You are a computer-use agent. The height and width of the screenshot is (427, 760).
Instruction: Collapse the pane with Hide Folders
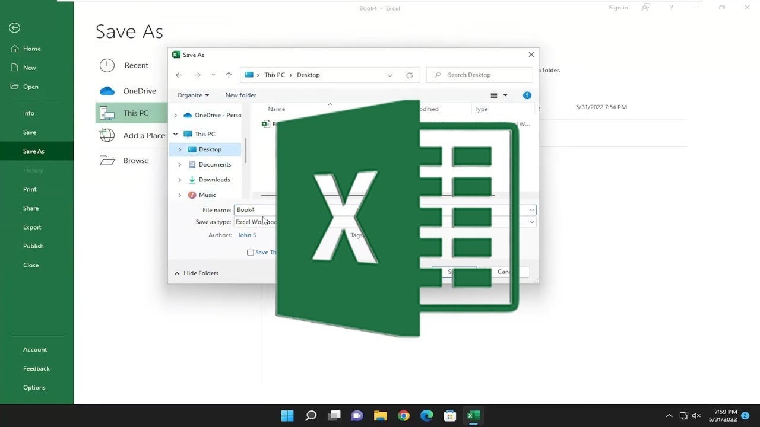(x=197, y=273)
